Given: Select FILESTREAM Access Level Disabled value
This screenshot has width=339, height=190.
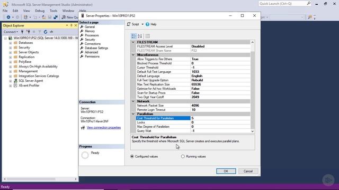Looking at the screenshot, I should (x=220, y=46).
